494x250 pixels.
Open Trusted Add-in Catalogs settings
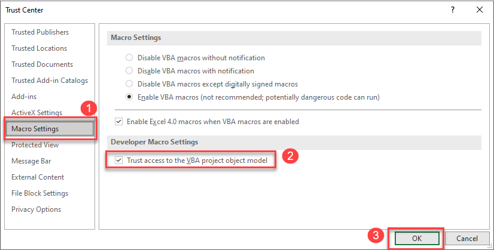tap(50, 81)
